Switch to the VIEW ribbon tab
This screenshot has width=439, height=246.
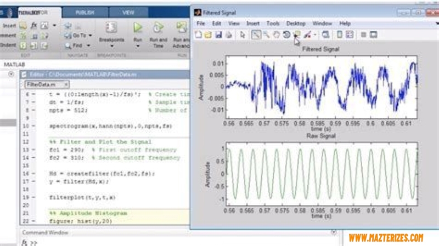128,13
